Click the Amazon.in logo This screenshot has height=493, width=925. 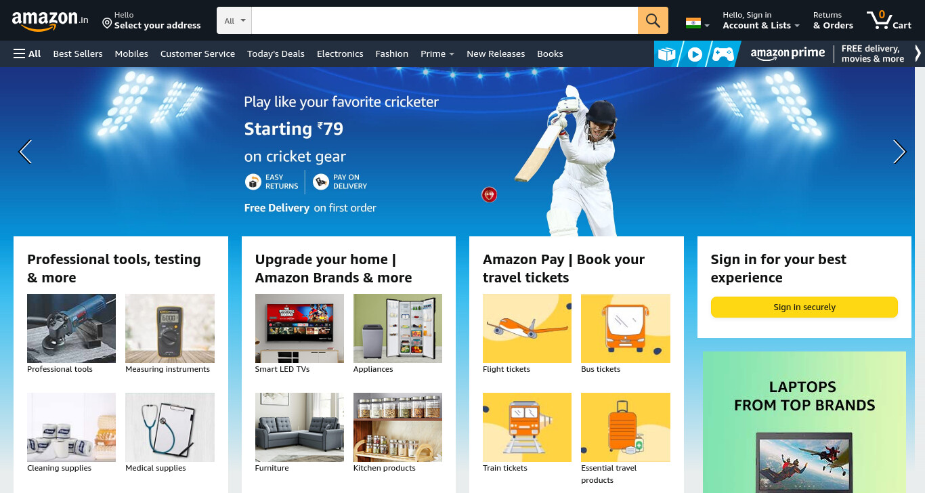(50, 20)
